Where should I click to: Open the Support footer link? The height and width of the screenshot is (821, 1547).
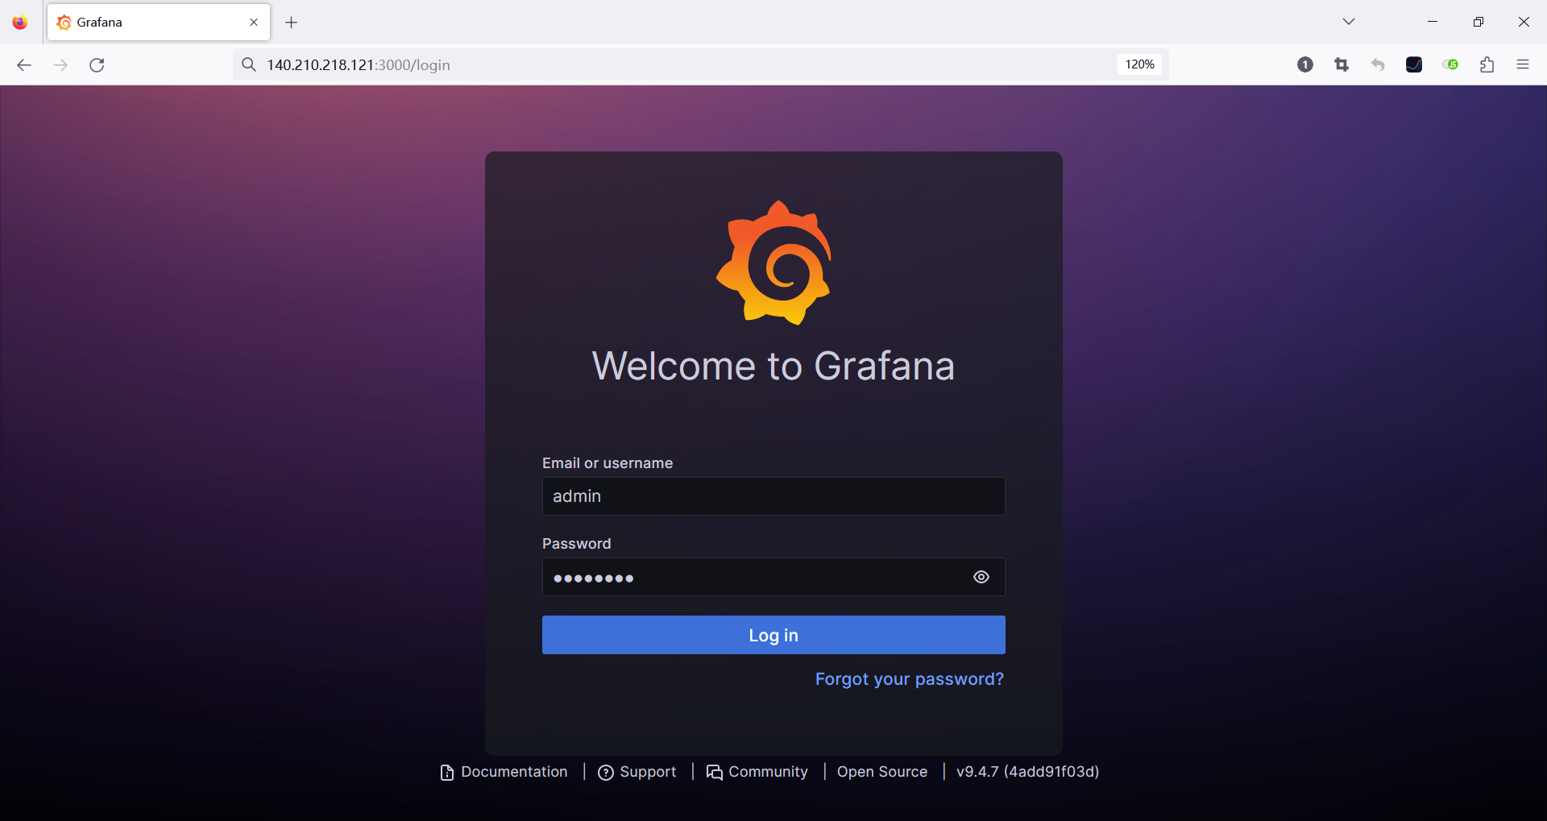[x=637, y=772]
